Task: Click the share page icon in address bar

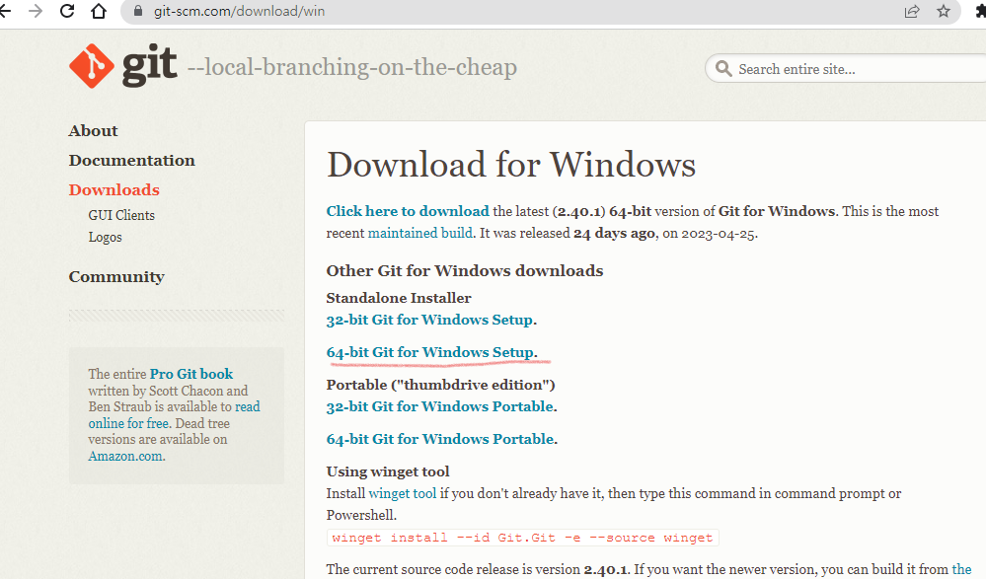Action: (912, 11)
